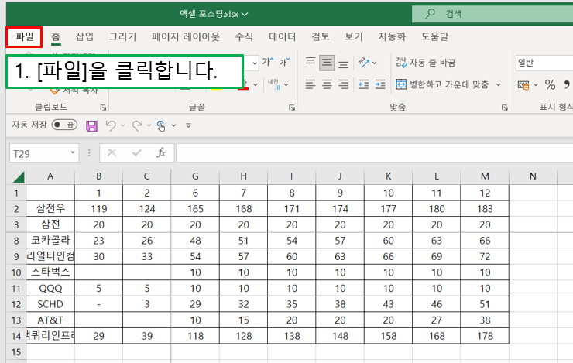Select column G header
The width and height of the screenshot is (573, 363).
(x=195, y=176)
